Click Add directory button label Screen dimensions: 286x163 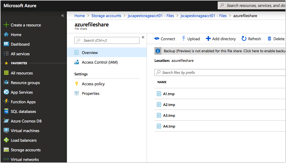pos(224,39)
